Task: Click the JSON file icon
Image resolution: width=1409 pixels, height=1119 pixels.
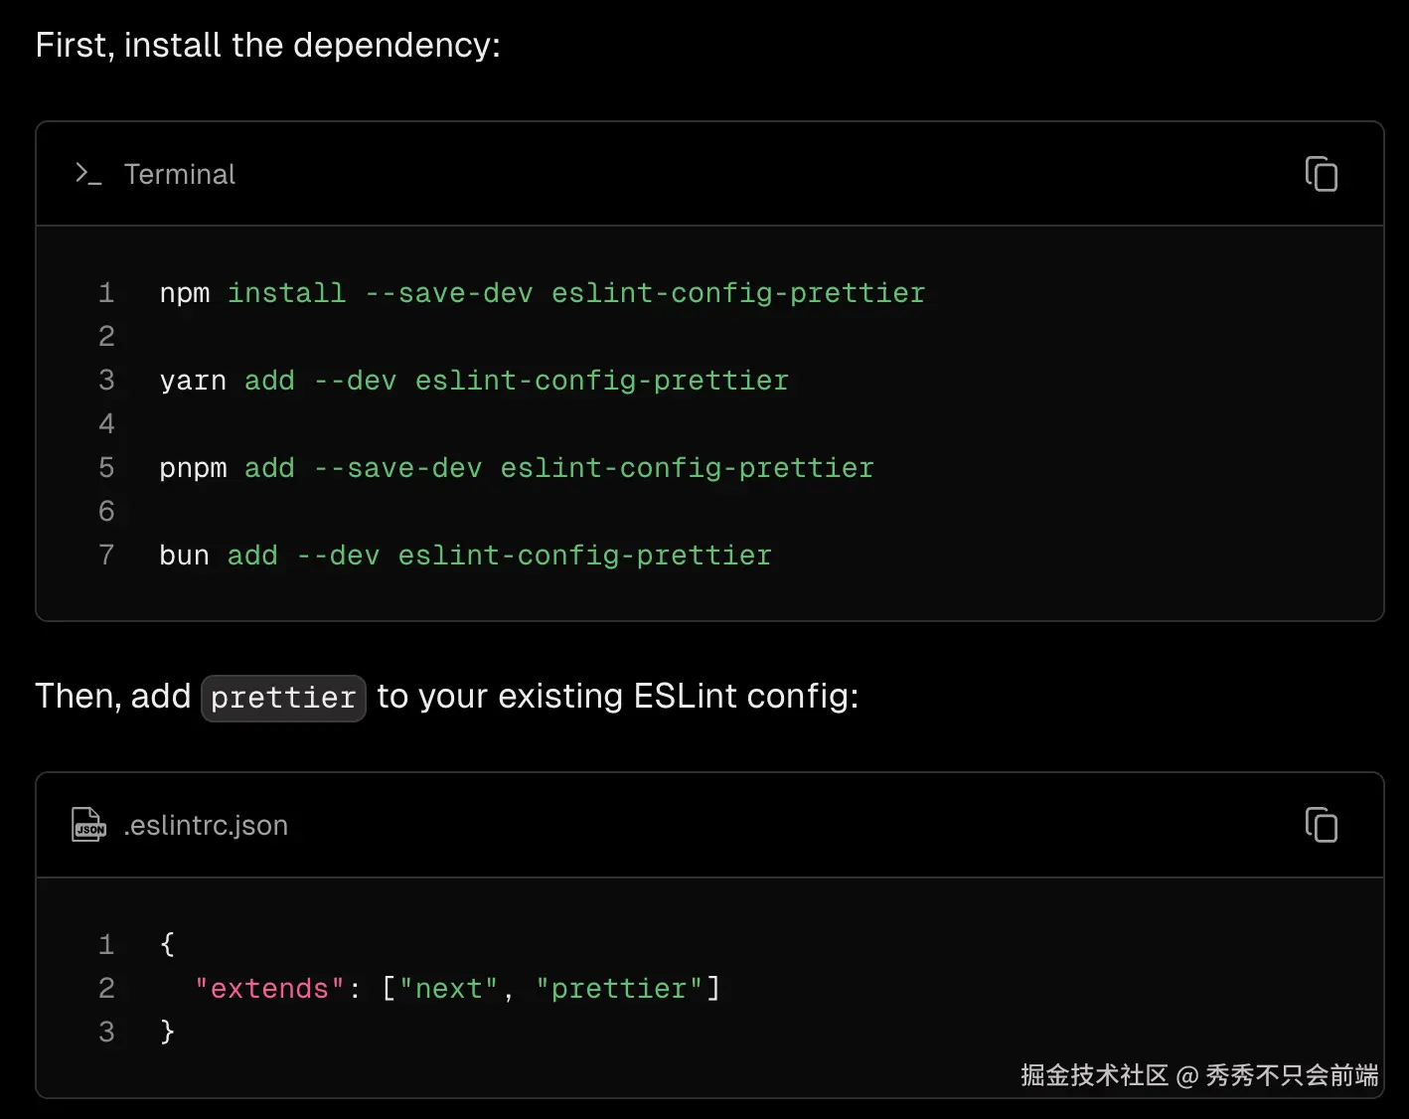Action: [88, 825]
